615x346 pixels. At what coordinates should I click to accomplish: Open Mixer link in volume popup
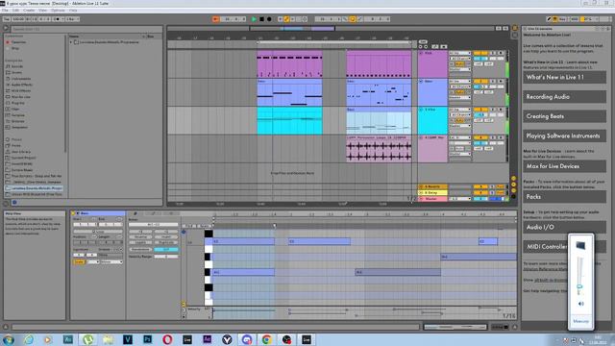pyautogui.click(x=580, y=321)
